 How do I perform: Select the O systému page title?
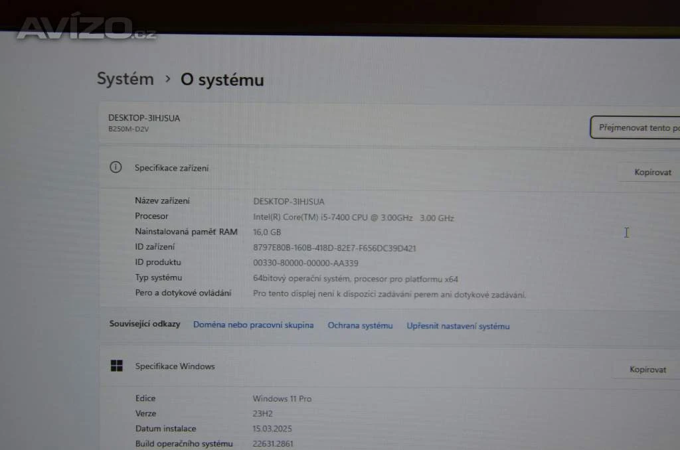(222, 80)
